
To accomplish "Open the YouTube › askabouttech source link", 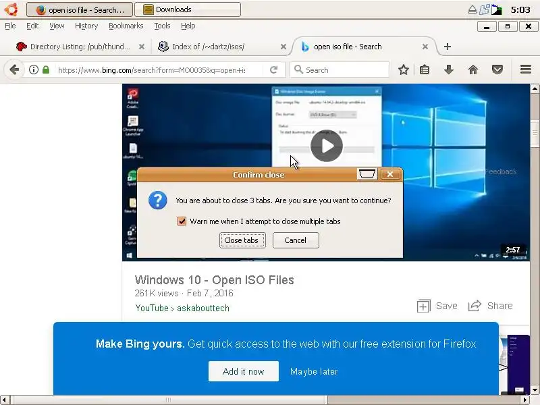I will [182, 308].
